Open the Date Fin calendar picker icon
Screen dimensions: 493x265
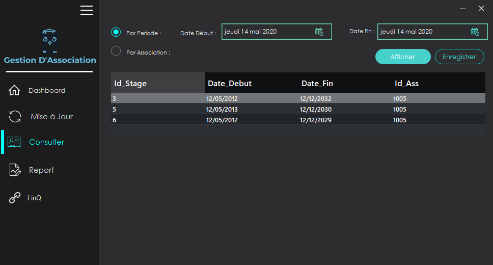[x=475, y=32]
